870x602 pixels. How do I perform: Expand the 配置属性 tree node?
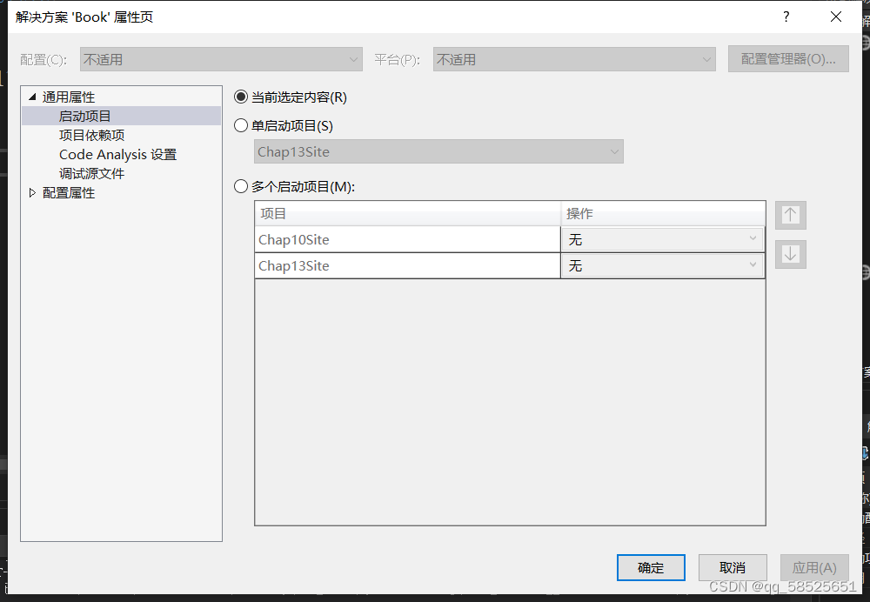point(32,192)
